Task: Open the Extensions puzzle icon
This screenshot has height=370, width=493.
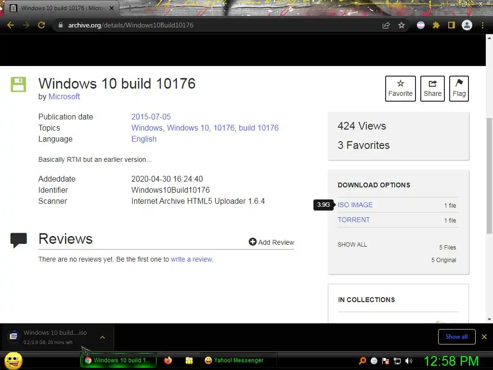Action: coord(436,25)
